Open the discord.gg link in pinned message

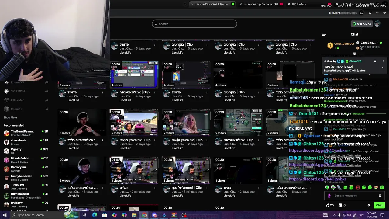344,71
